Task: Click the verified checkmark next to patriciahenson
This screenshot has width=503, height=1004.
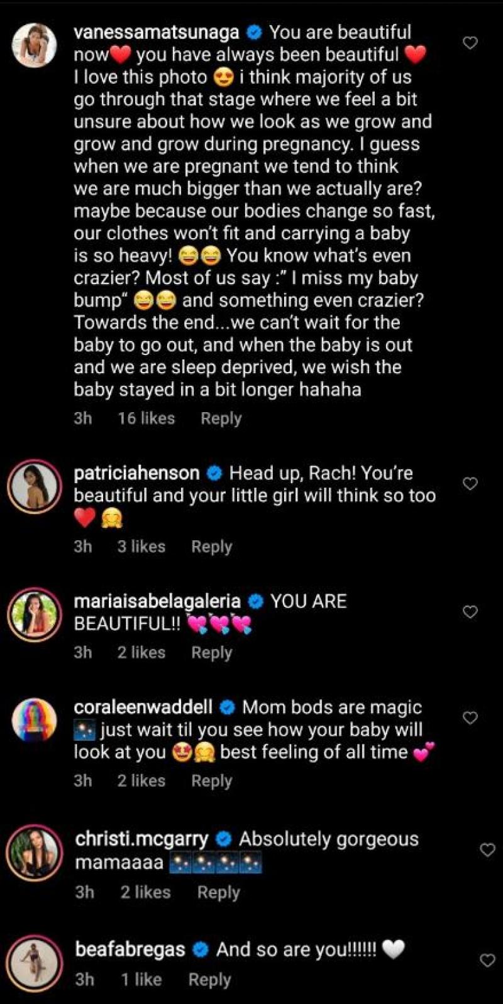Action: 214,472
